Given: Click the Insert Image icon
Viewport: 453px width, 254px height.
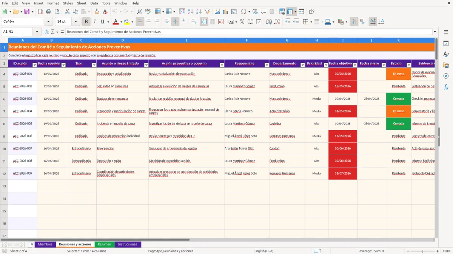Looking at the screenshot, I should (x=217, y=12).
